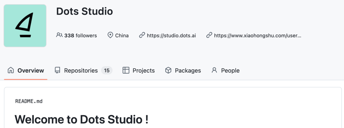This screenshot has height=128, width=344.
Task: Click the repo book icon on Repositories
Action: tap(57, 70)
